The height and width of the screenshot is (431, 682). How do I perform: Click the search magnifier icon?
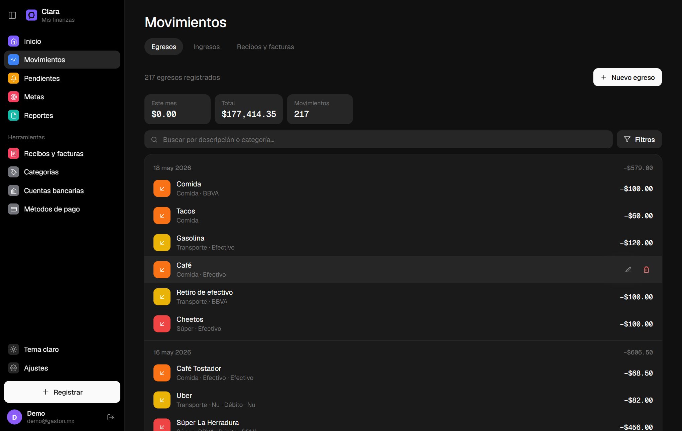[x=154, y=140]
